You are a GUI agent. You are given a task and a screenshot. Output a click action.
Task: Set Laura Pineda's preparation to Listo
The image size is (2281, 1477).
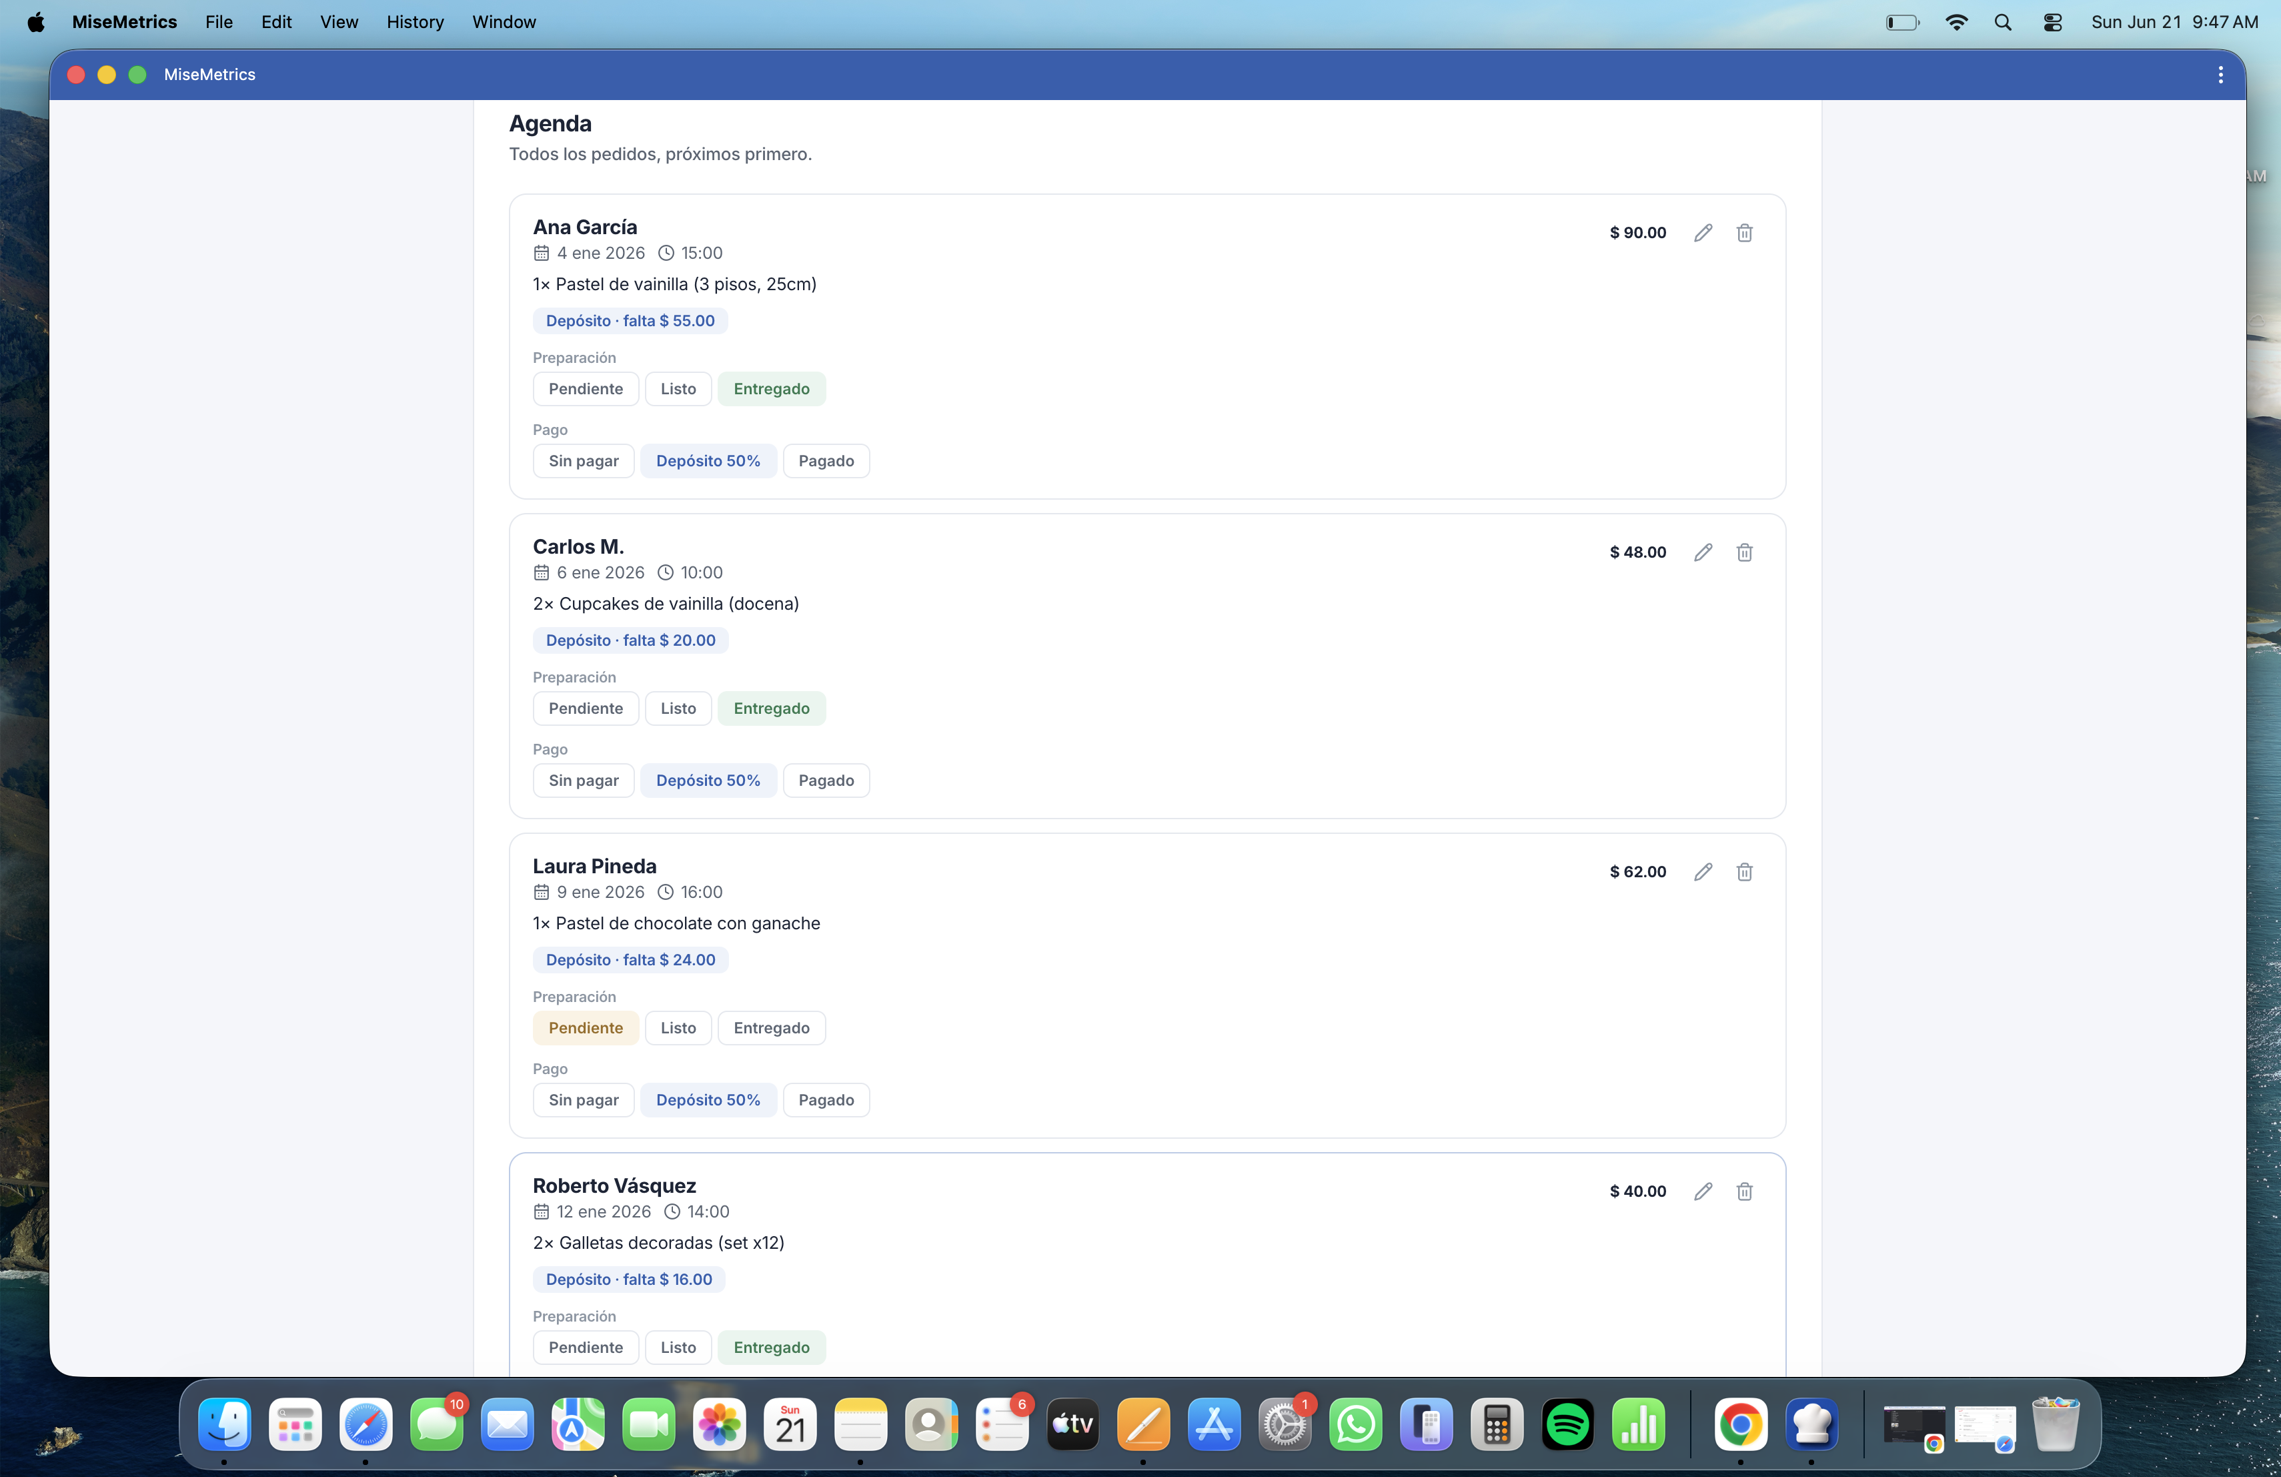pos(678,1027)
